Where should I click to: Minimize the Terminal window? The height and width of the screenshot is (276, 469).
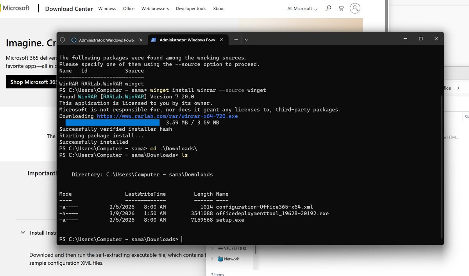point(405,39)
